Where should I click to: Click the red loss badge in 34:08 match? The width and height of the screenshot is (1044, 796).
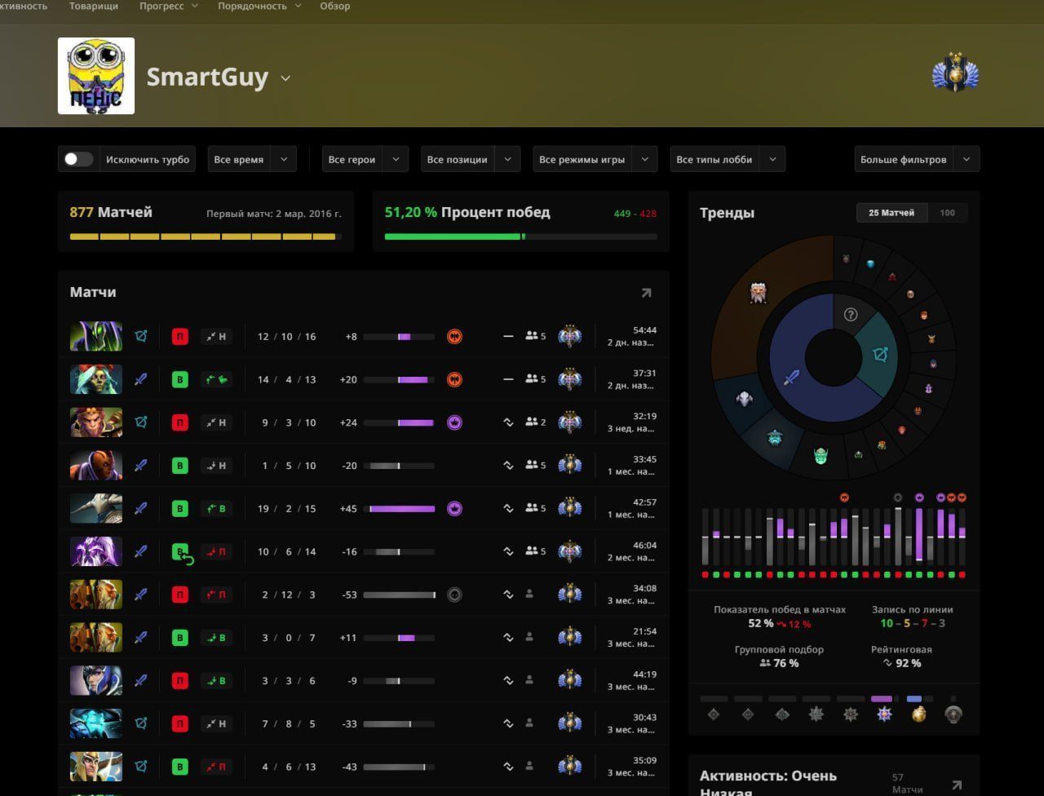tap(180, 595)
